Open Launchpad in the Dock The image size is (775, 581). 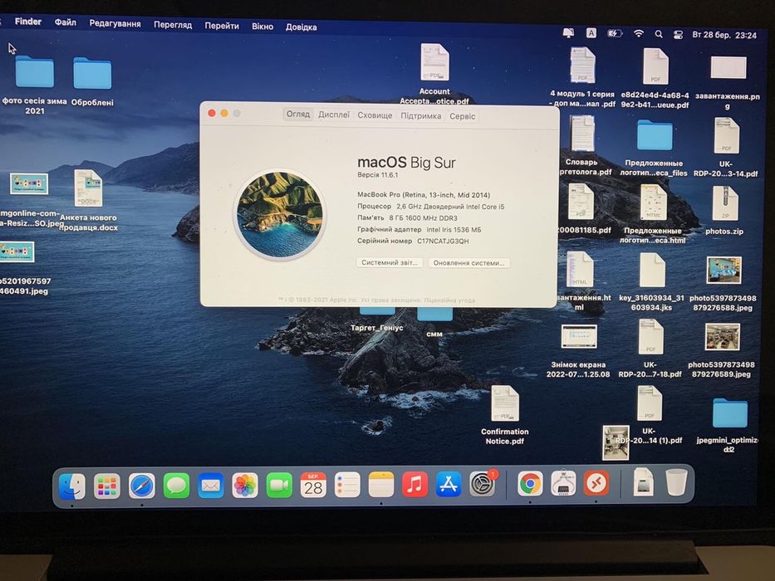(107, 486)
